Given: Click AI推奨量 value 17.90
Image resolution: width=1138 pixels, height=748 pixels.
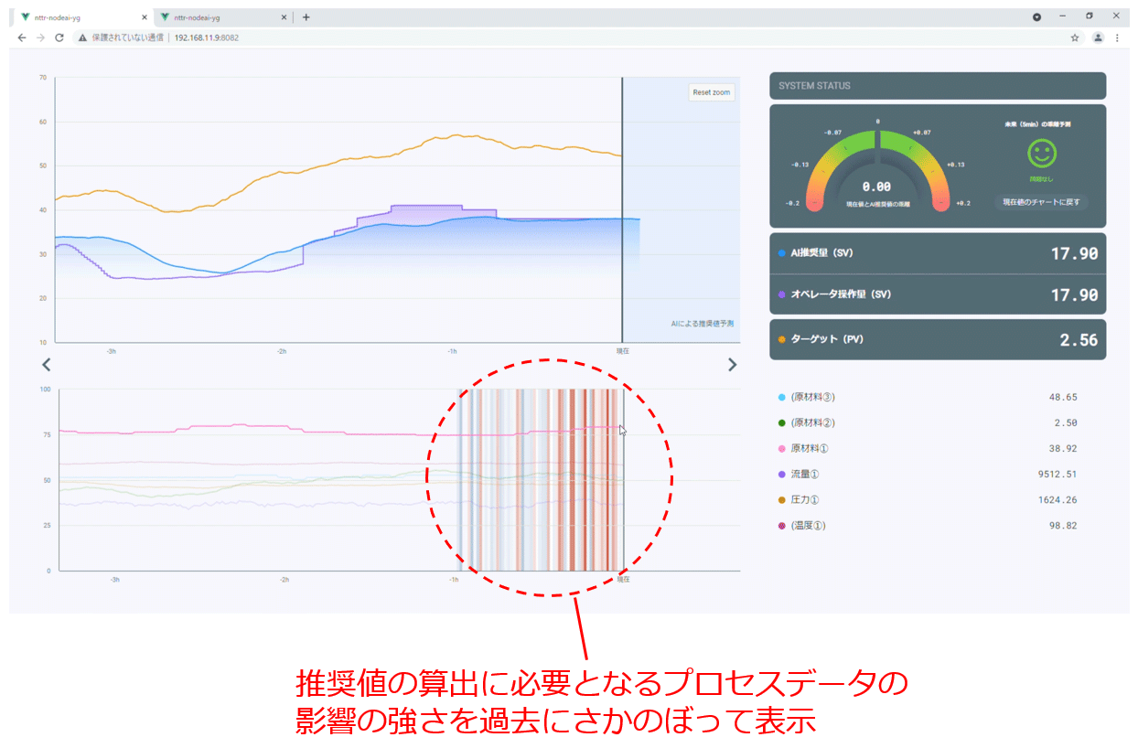Looking at the screenshot, I should (1074, 253).
